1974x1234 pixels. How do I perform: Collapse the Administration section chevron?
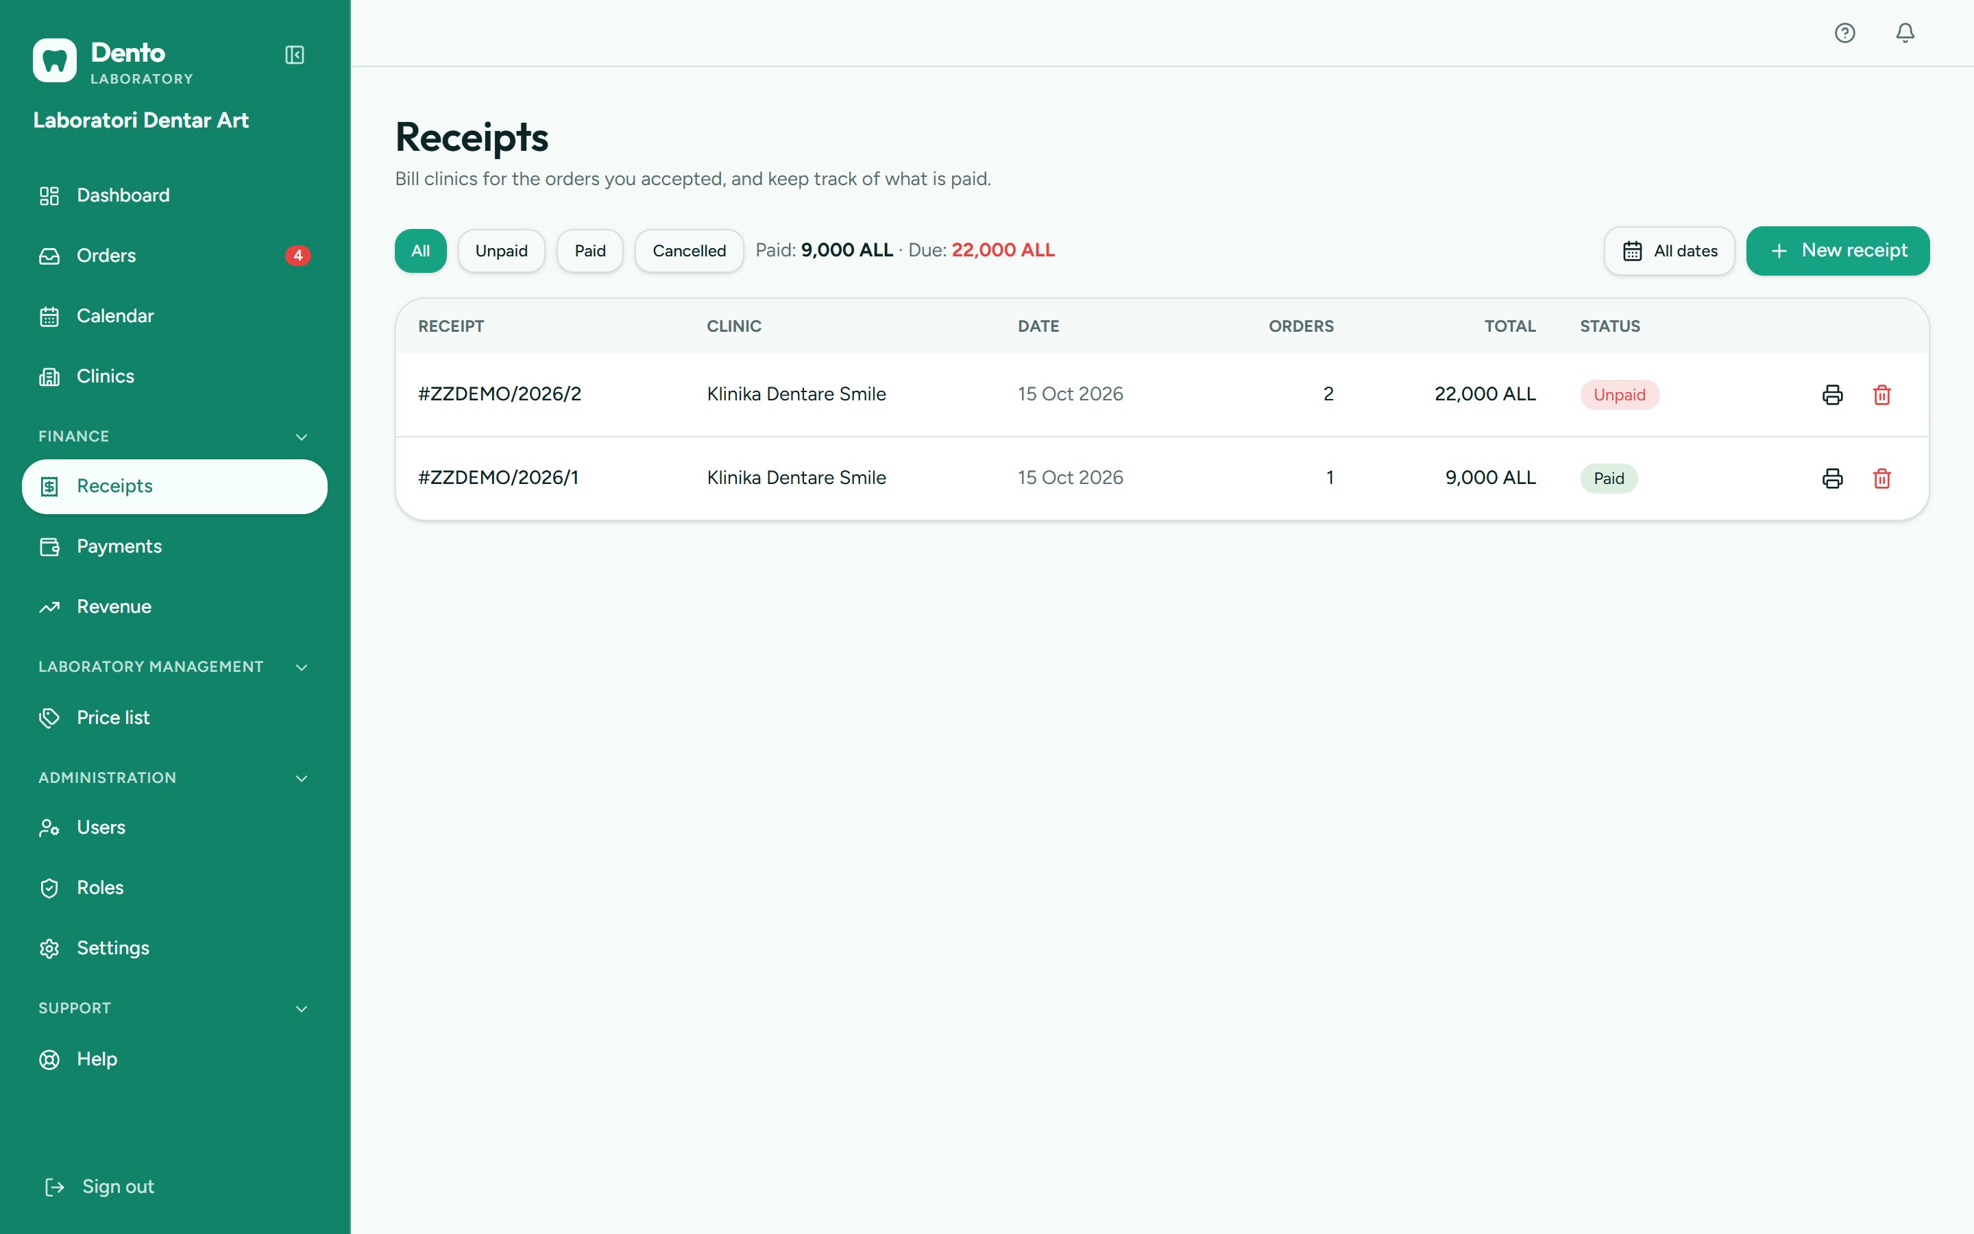coord(301,778)
